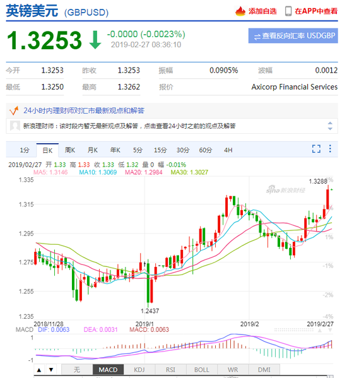Open the fullscreen chart icon
The image size is (347, 378).
click(x=316, y=149)
